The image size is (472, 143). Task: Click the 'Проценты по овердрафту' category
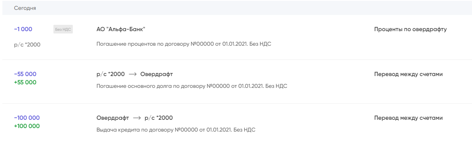411,30
